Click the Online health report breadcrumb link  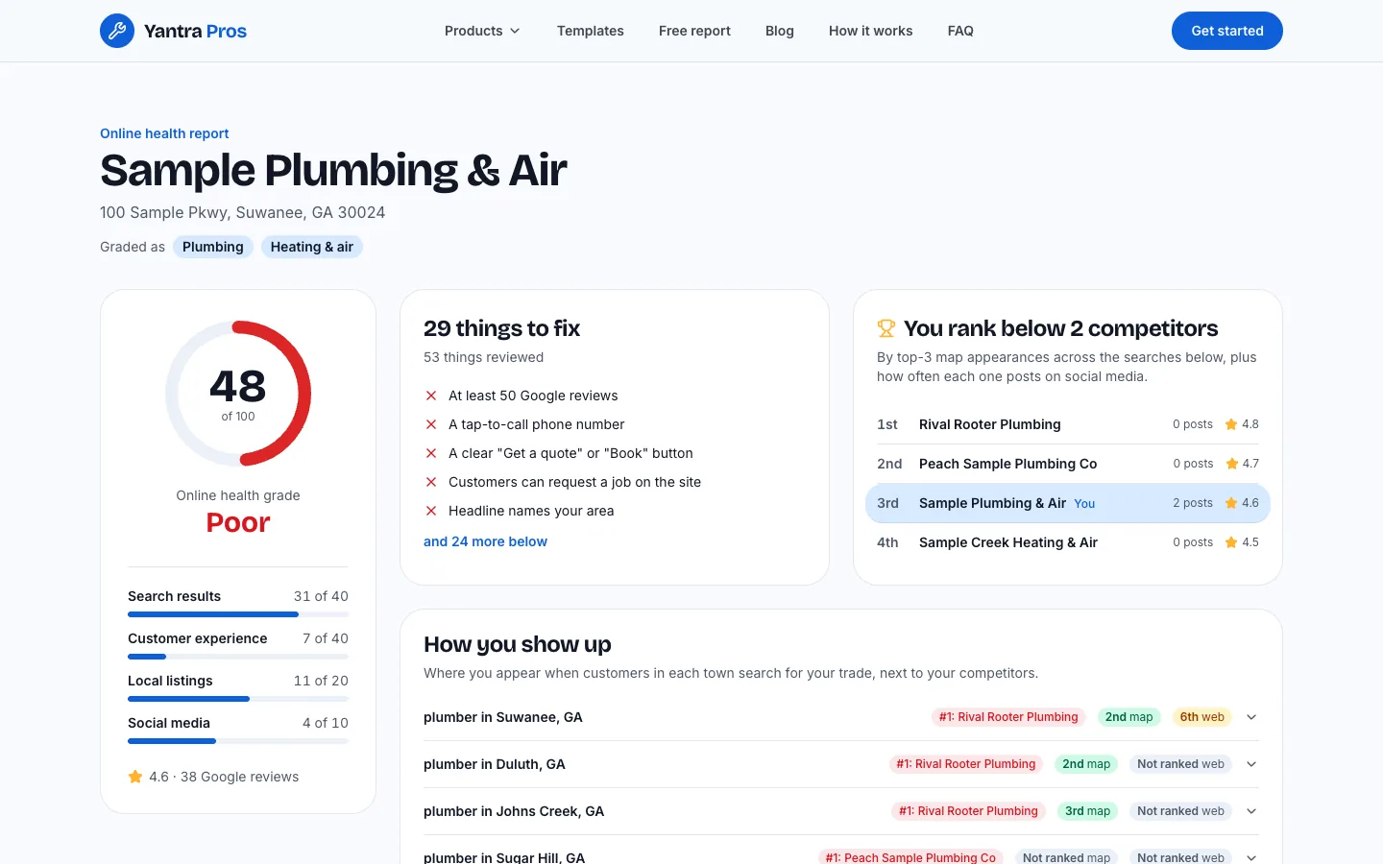164,133
